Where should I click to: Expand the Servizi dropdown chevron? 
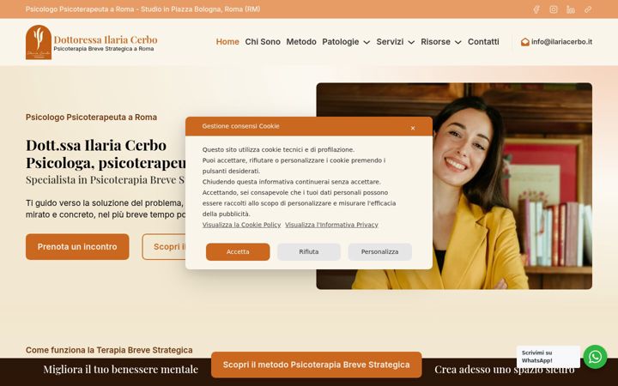[x=411, y=42]
